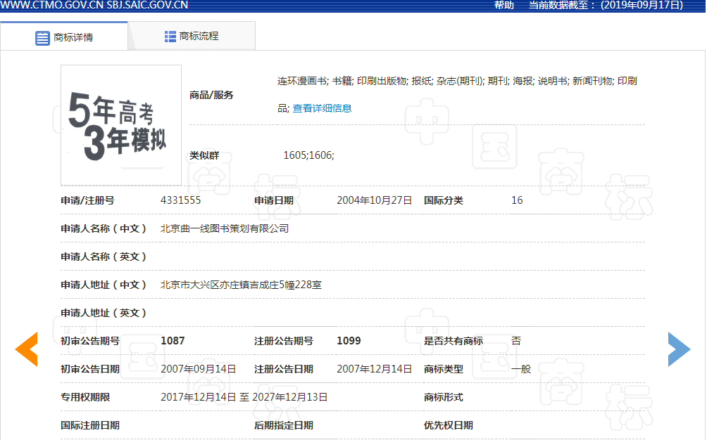Select shared trademark value 否
707x440 pixels.
coord(516,341)
